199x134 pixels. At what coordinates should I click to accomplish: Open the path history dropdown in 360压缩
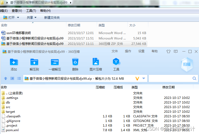[x=144, y=78]
